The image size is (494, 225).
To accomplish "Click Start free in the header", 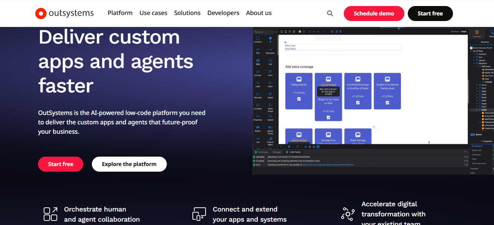I will tap(430, 14).
